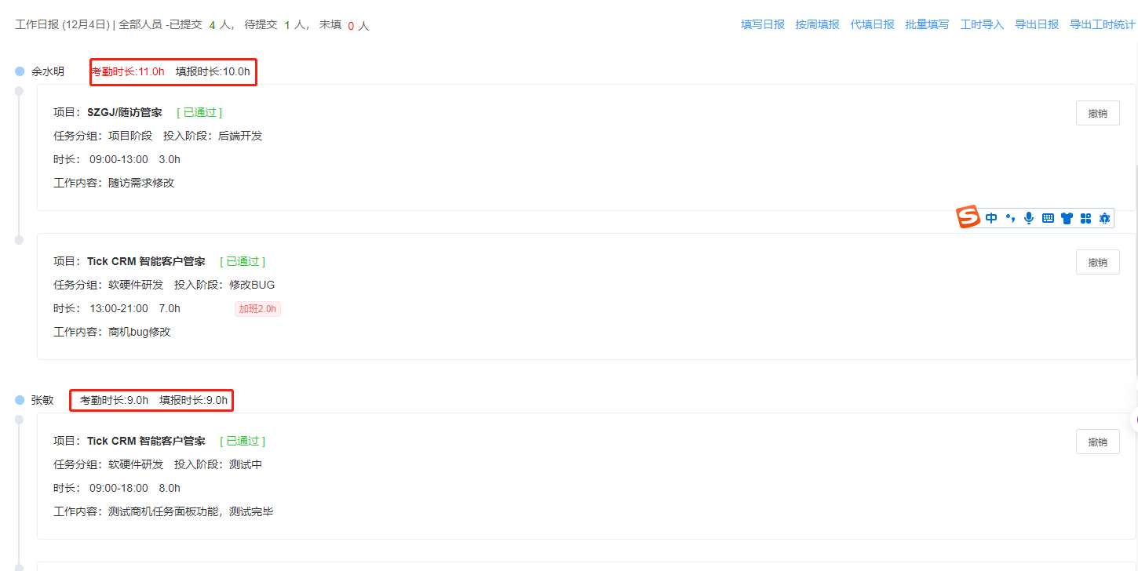Click the work content 商机bug修改

tap(140, 332)
